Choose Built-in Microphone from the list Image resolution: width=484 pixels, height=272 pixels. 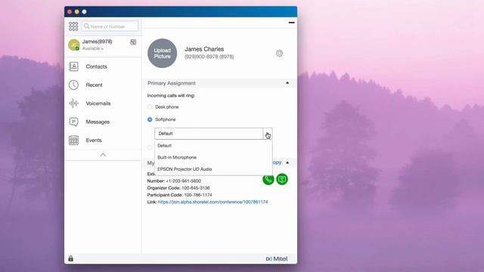(x=213, y=157)
